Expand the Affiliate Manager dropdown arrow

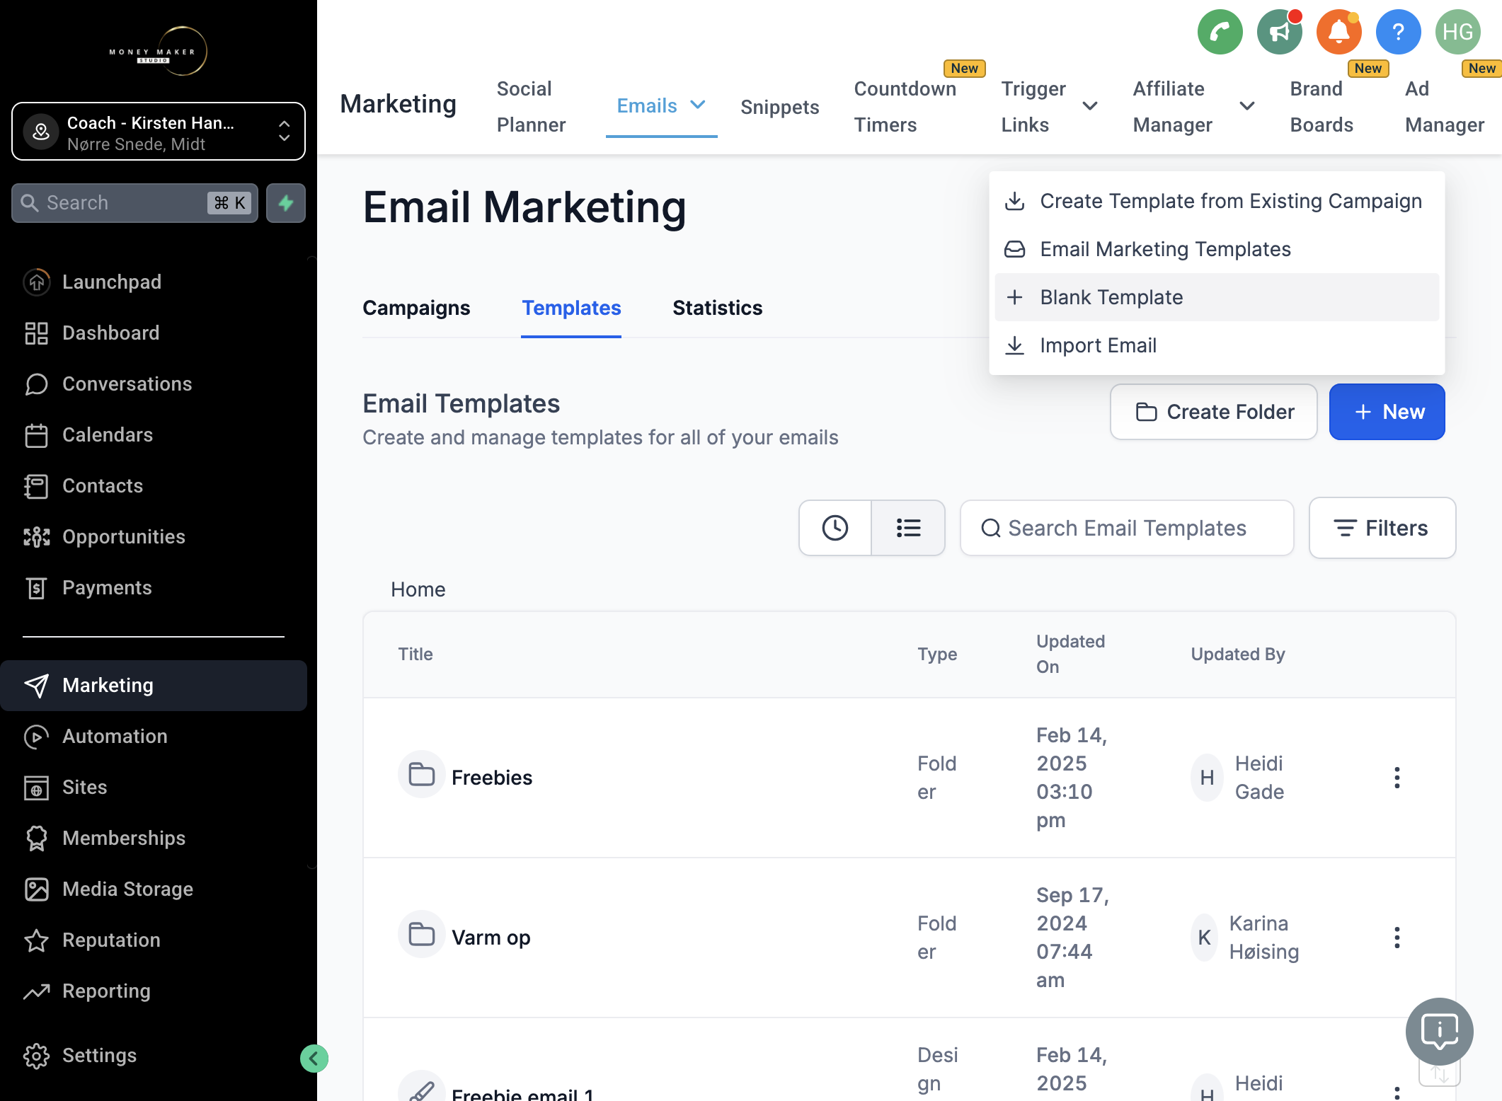point(1247,106)
